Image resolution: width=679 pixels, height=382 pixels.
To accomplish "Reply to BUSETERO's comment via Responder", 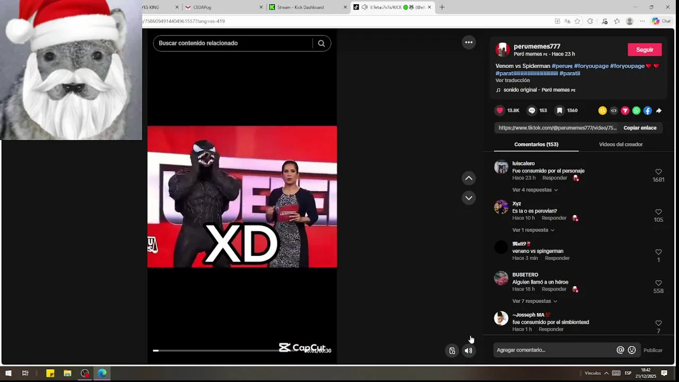I will 554,289.
